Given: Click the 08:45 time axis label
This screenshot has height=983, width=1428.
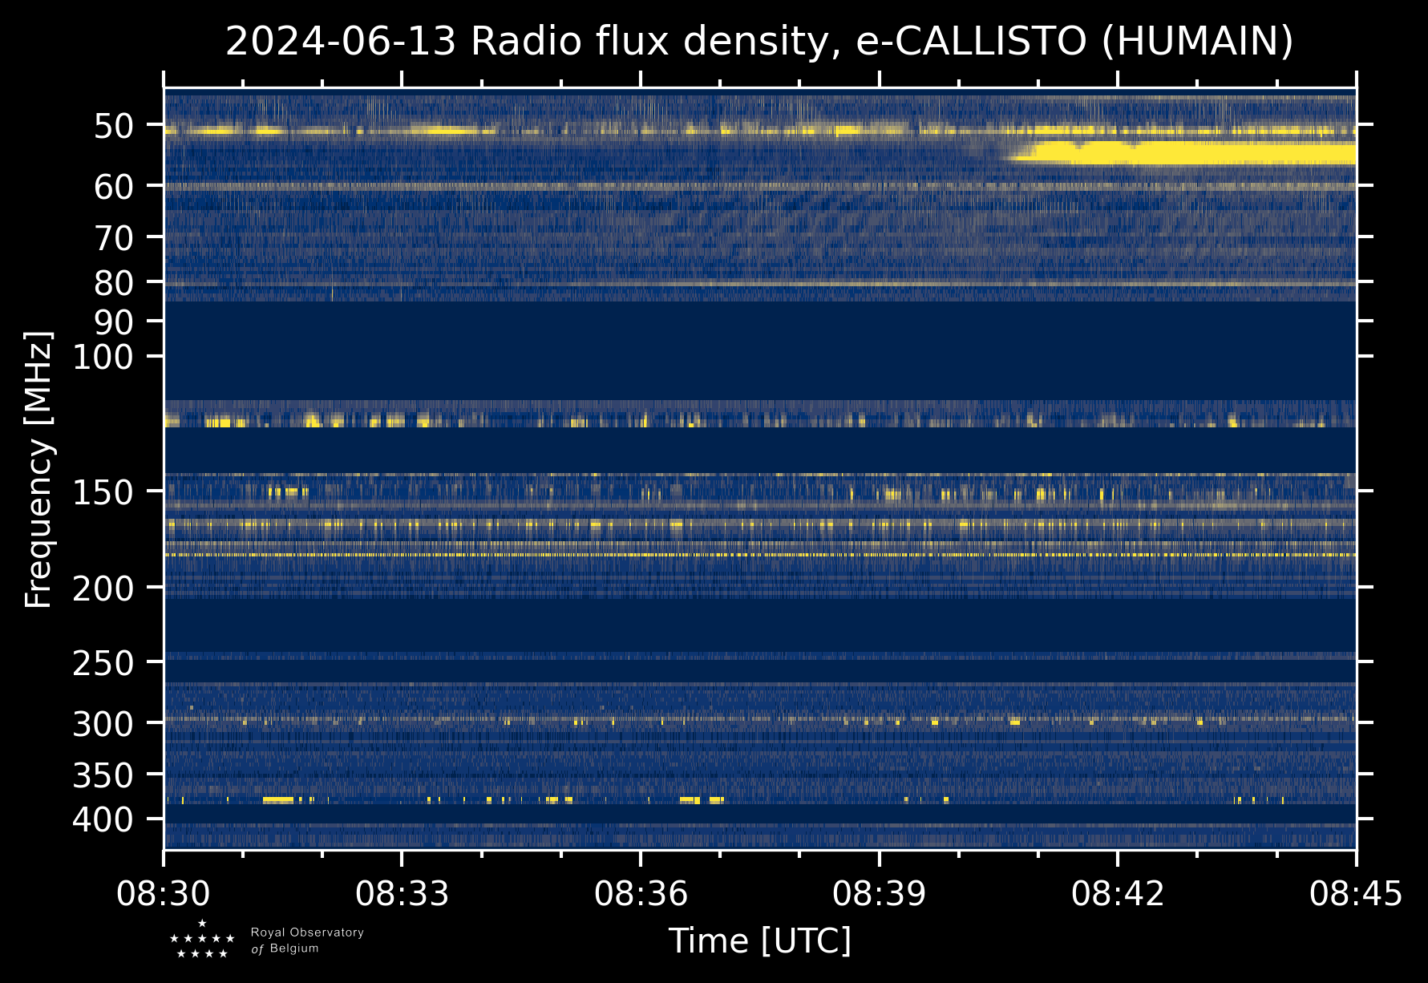Looking at the screenshot, I should 1355,893.
